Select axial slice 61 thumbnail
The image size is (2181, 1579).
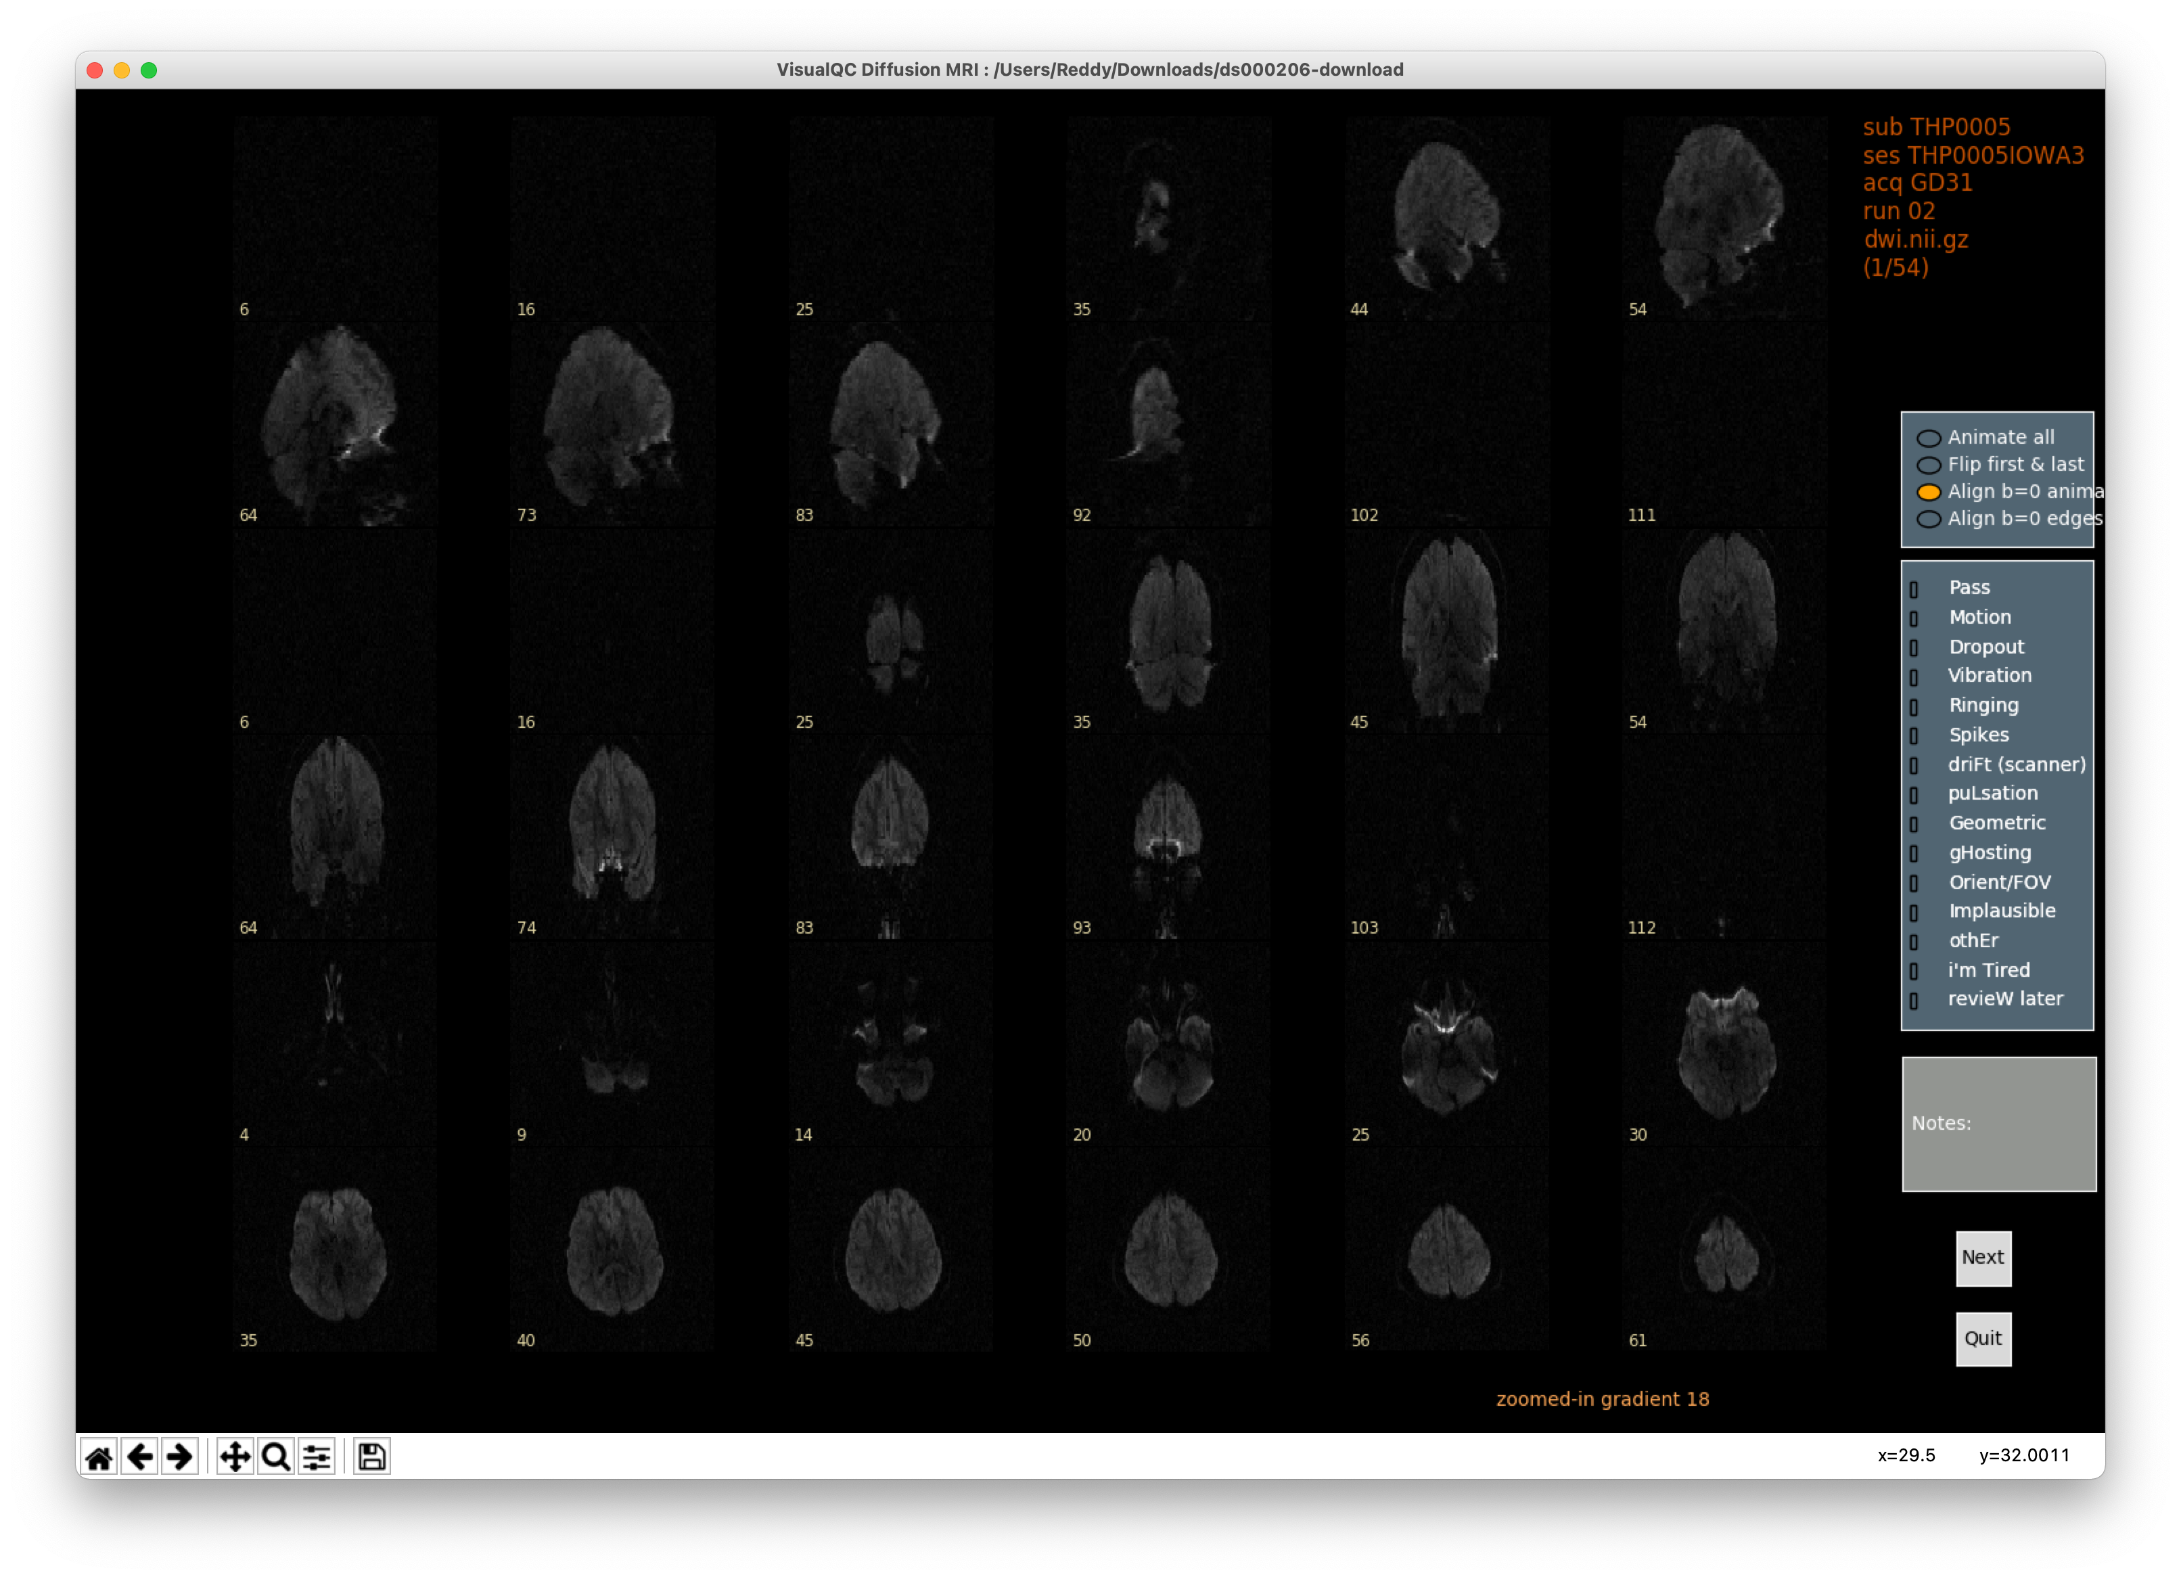[x=1725, y=1249]
